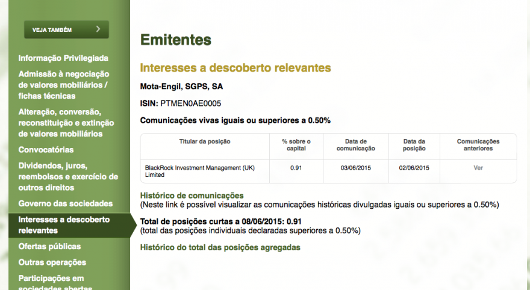Go to Convocatórias section
530x290 pixels.
[x=46, y=150]
